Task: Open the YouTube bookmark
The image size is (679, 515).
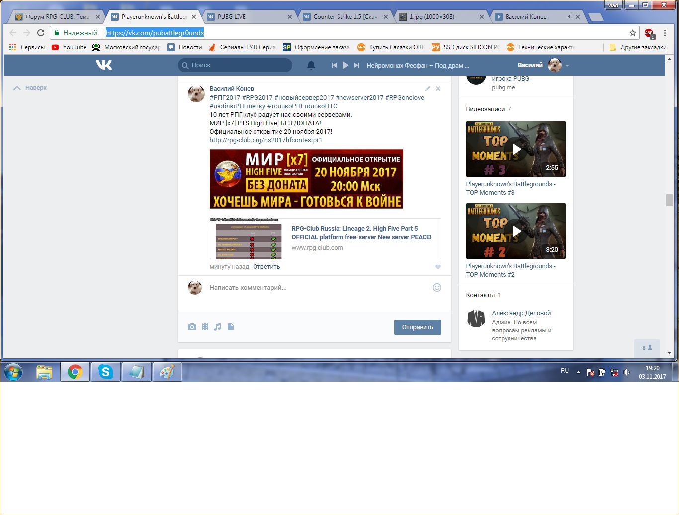Action: coord(69,47)
